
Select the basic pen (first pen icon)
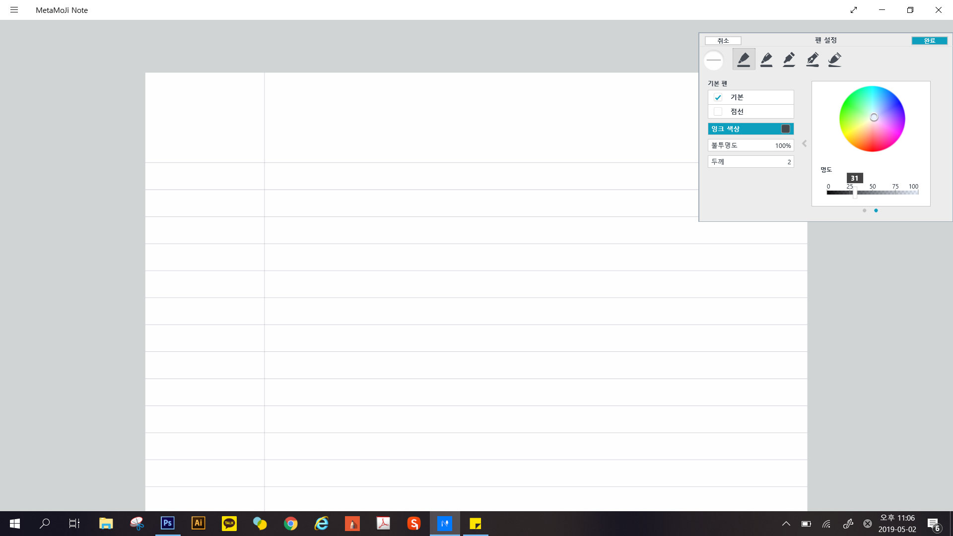744,60
